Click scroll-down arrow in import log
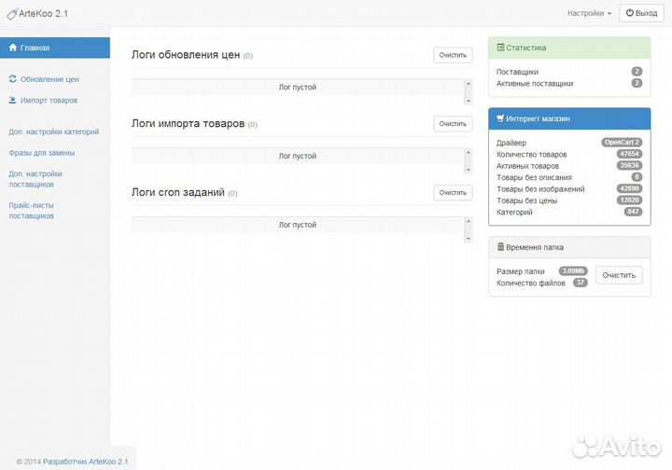Viewport: 672px width, 470px height. coord(468,170)
